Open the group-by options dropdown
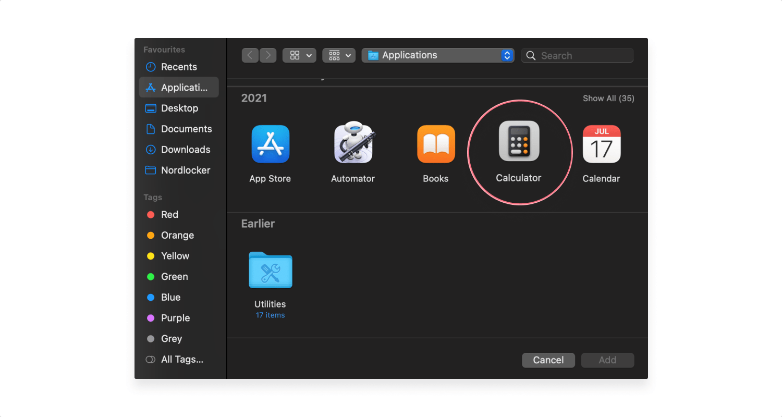Image resolution: width=782 pixels, height=417 pixels. pos(339,55)
